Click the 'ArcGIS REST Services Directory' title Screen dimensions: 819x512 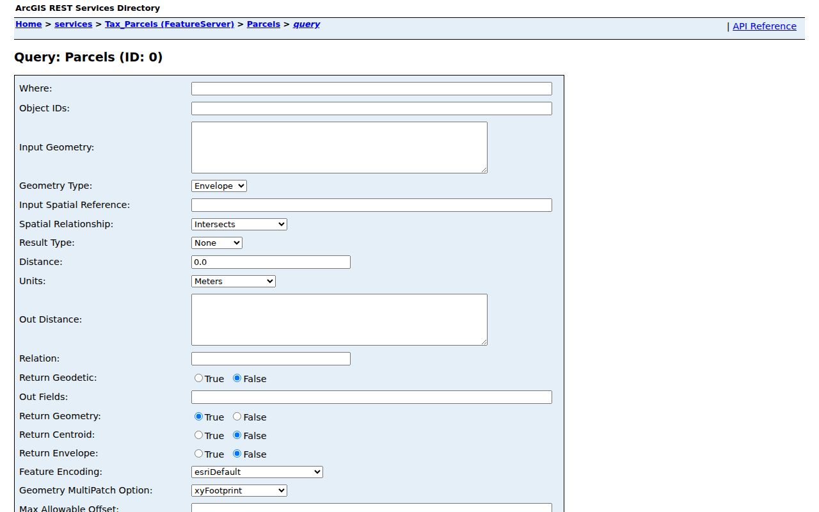click(88, 8)
